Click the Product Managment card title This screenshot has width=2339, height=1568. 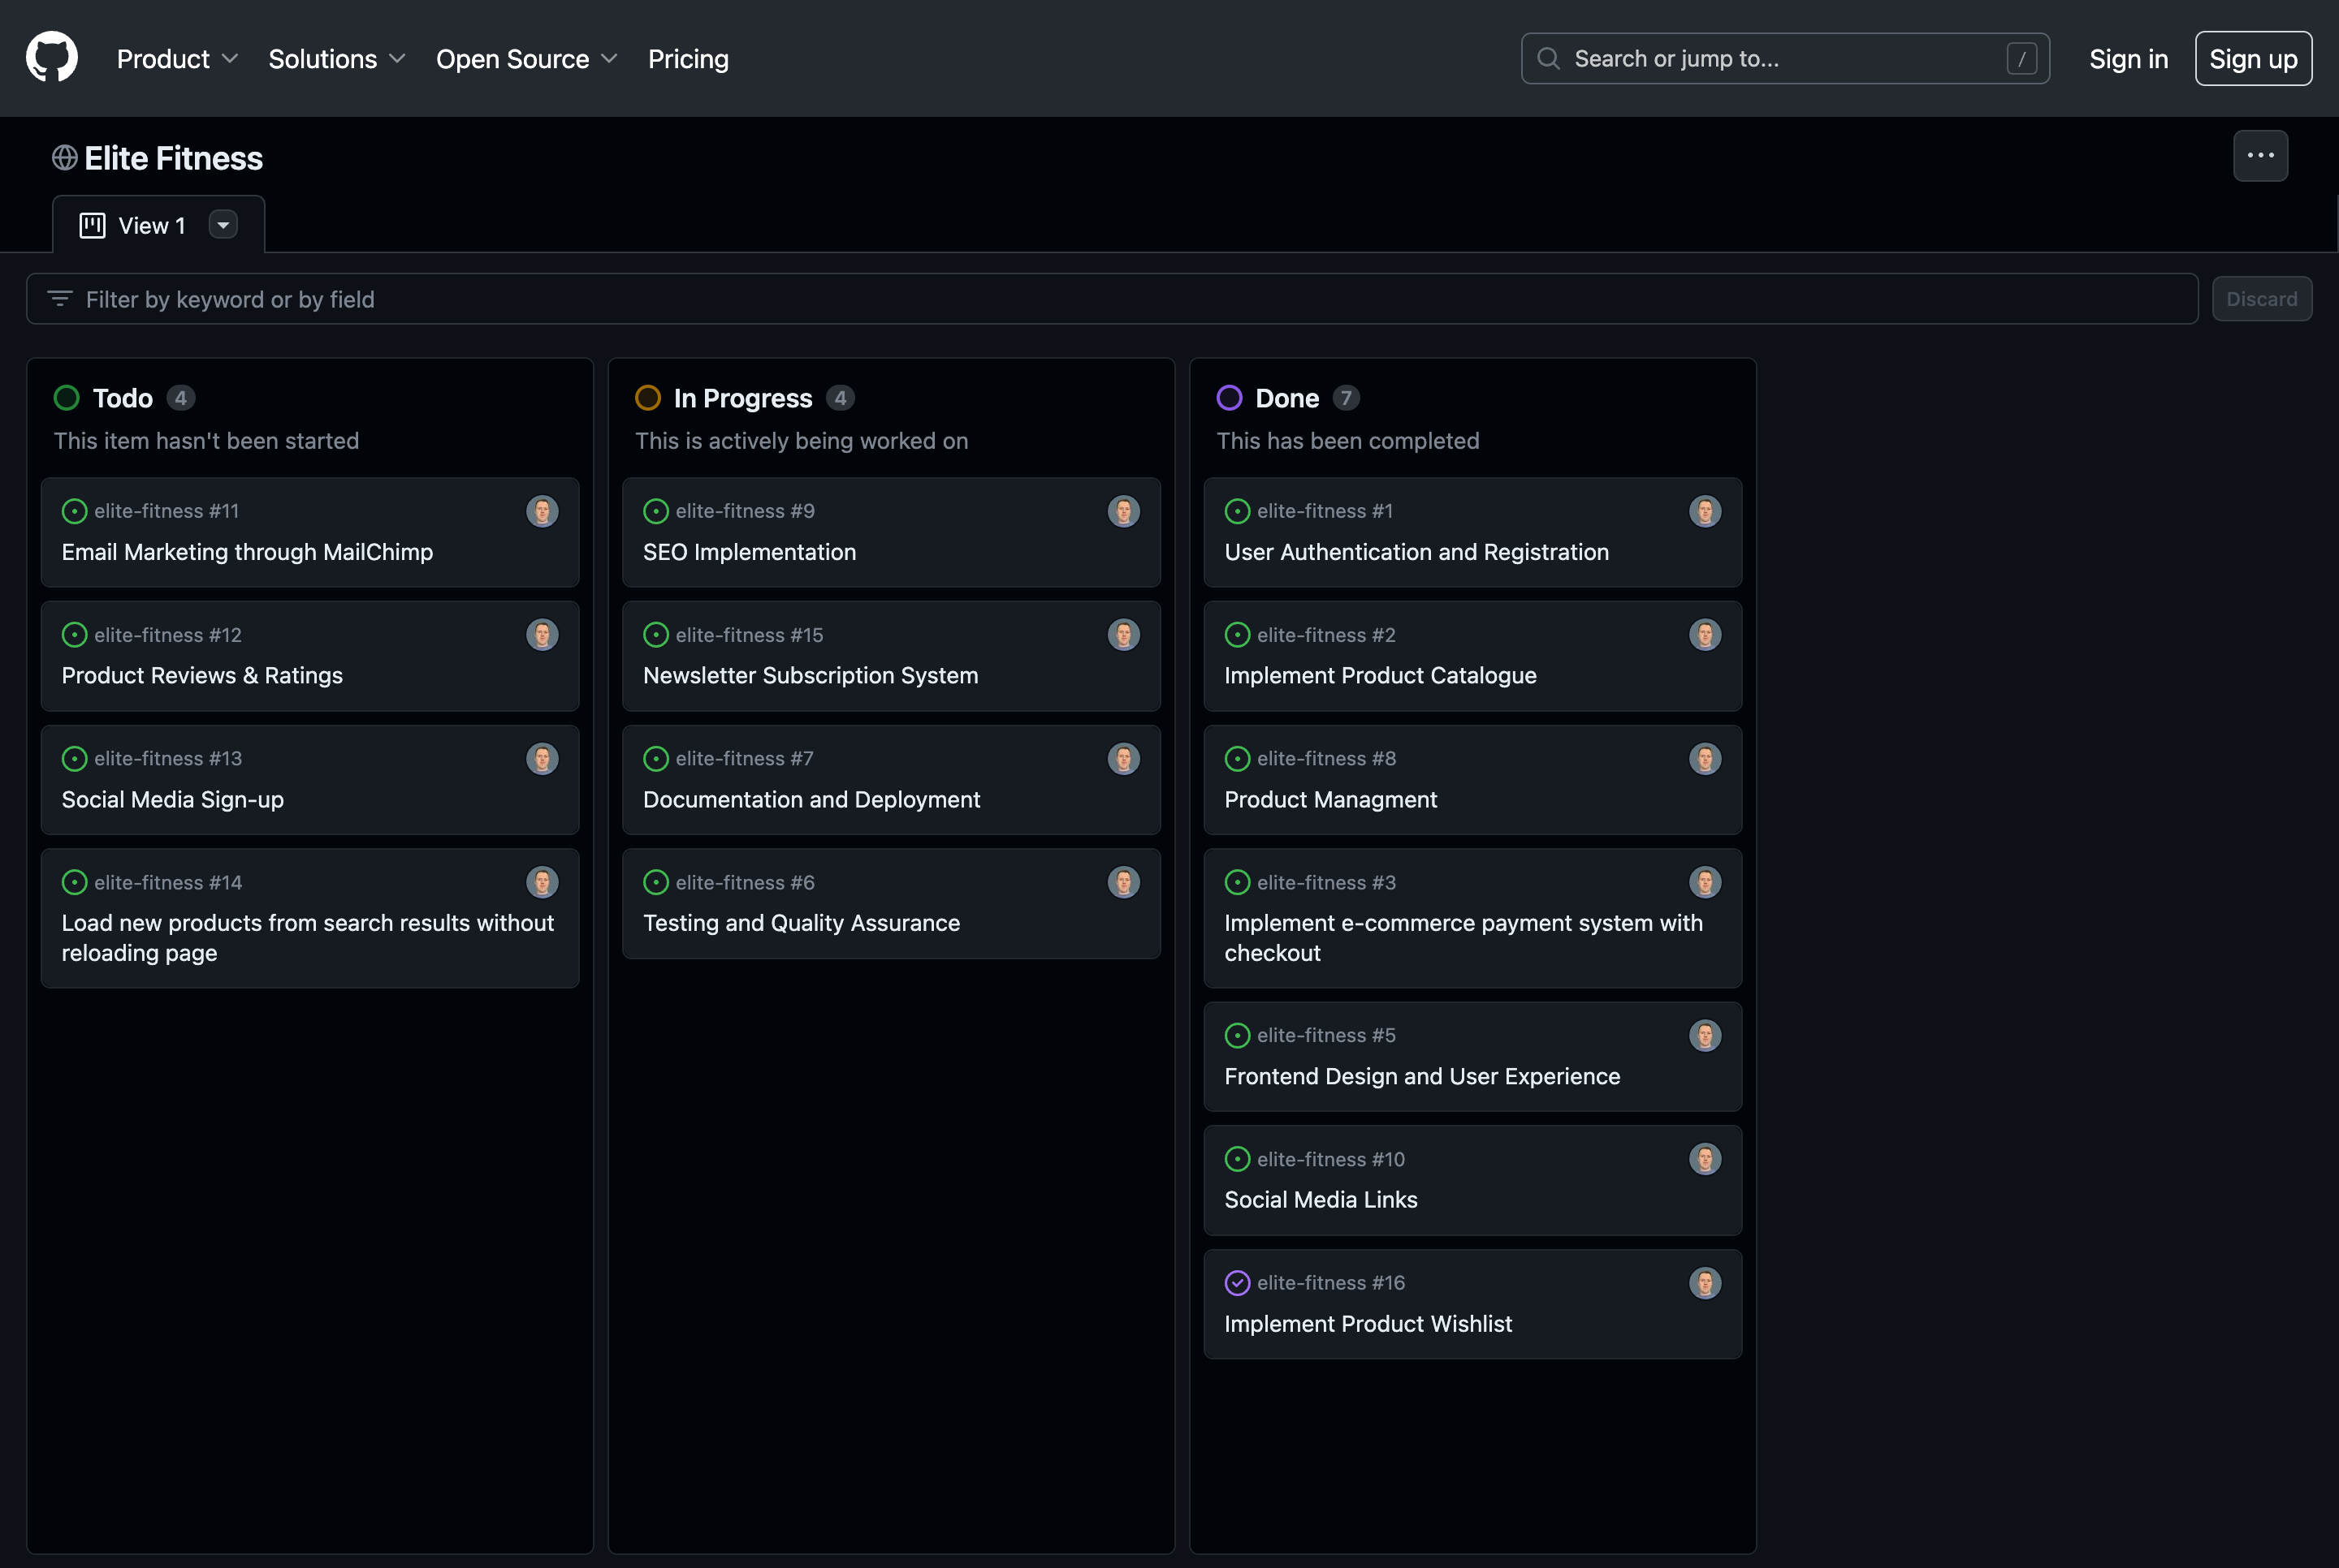tap(1330, 799)
